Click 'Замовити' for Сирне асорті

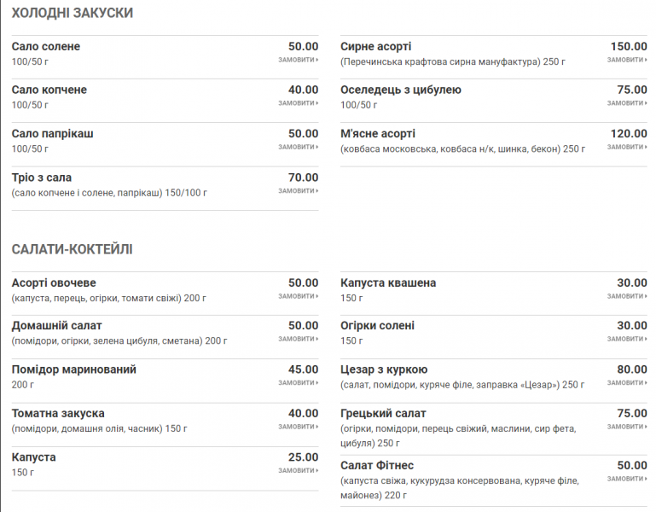click(x=626, y=60)
